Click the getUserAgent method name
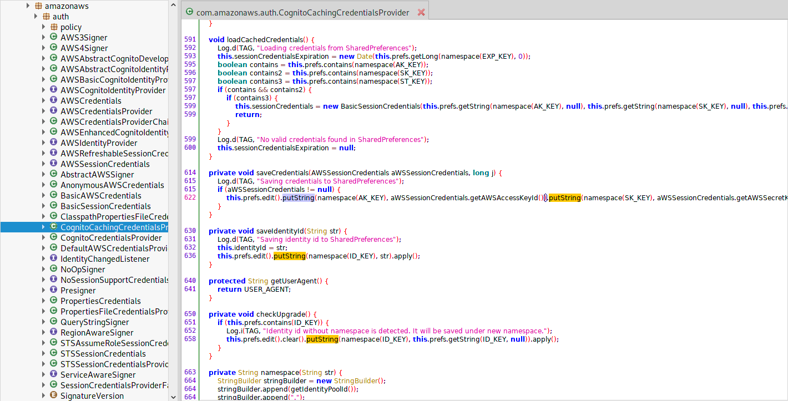Screen dimensions: 788x401 click(293, 281)
